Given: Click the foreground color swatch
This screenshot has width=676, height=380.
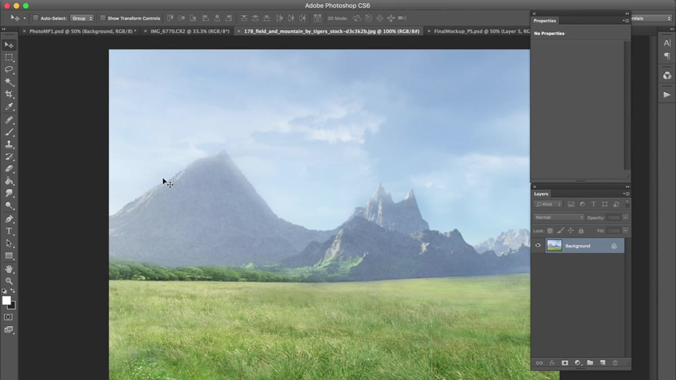Looking at the screenshot, I should [6, 301].
